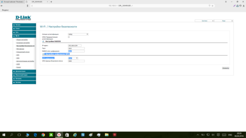Open the network authentication WPA2 dropdown
Viewport: 246px width, 138px height.
pos(78,34)
